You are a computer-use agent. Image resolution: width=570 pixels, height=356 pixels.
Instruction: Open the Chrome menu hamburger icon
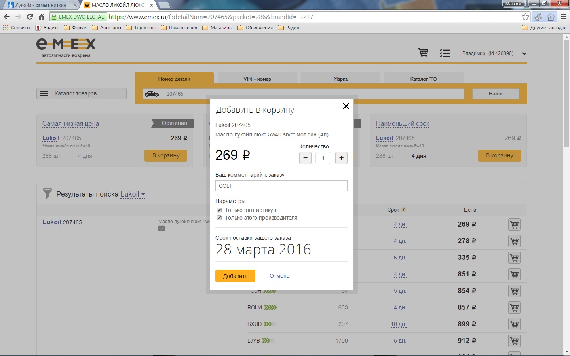click(563, 17)
